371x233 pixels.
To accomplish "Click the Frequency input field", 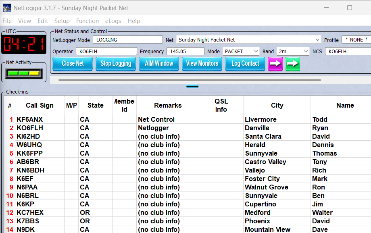I will 185,52.
